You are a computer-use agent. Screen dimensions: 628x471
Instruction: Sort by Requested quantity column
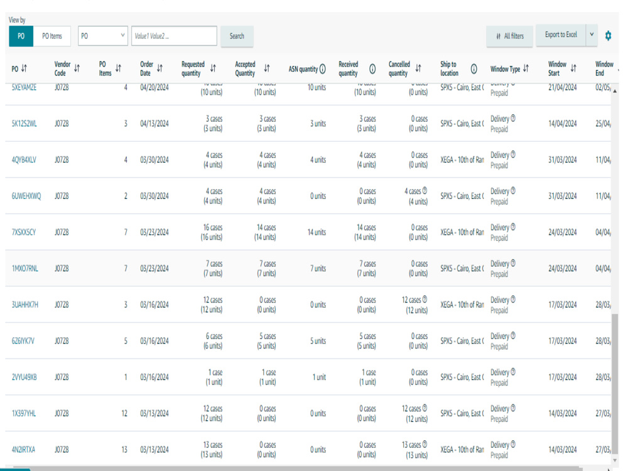(213, 68)
